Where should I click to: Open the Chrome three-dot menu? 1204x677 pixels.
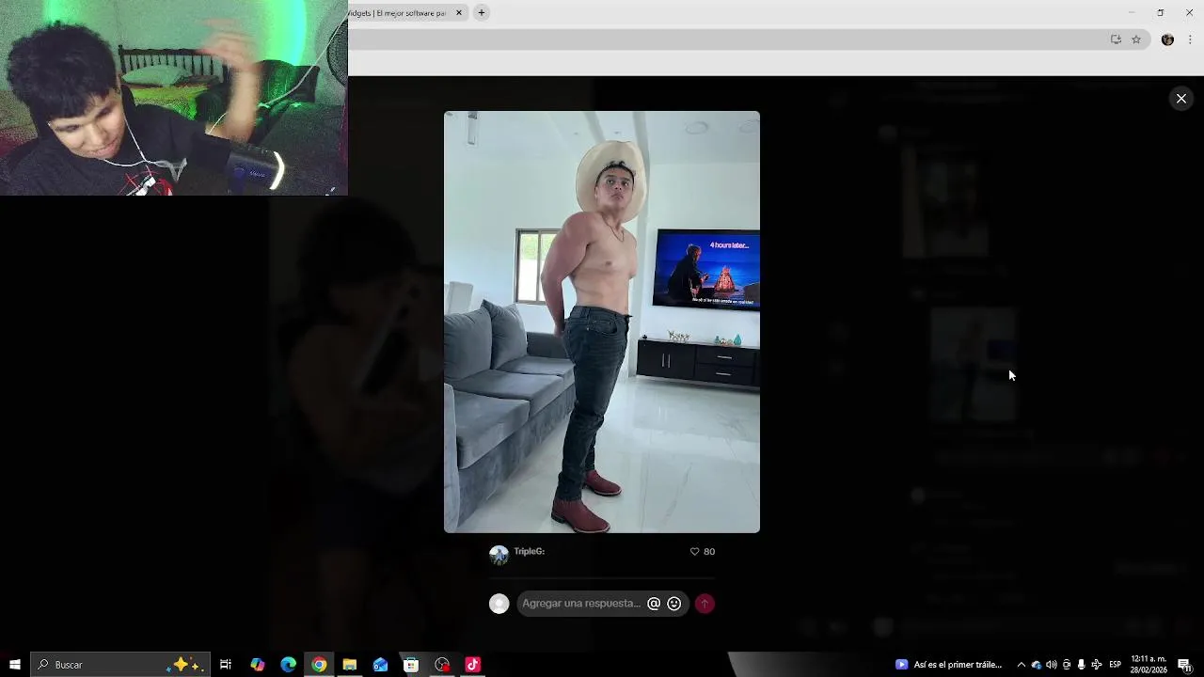[1191, 39]
